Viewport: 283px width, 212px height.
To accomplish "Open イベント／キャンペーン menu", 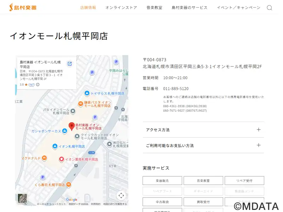I will click(x=238, y=7).
